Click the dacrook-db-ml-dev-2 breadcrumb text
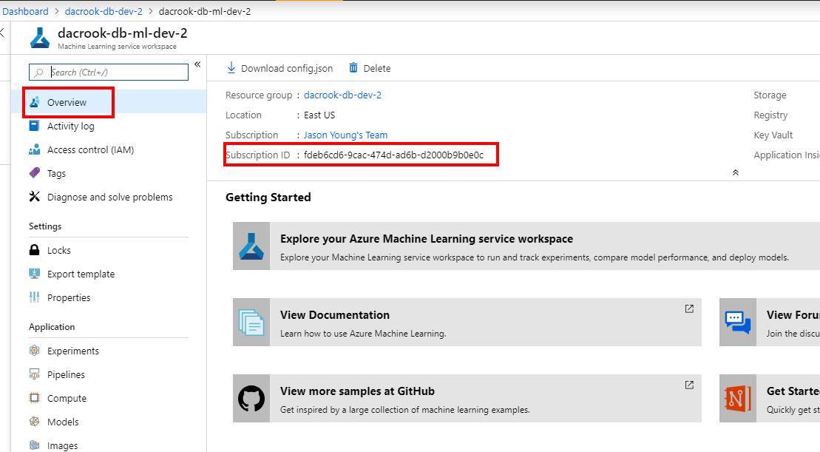This screenshot has height=452, width=820. click(x=205, y=12)
